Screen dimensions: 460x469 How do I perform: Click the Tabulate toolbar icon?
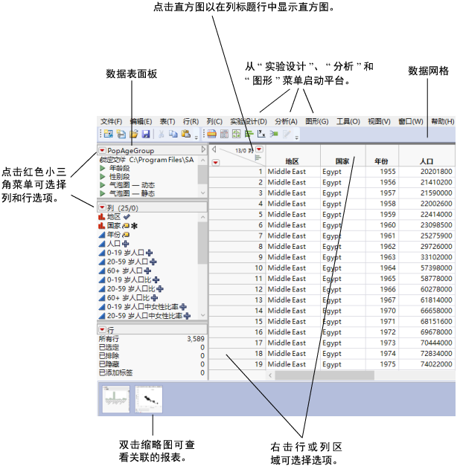pyautogui.click(x=224, y=134)
